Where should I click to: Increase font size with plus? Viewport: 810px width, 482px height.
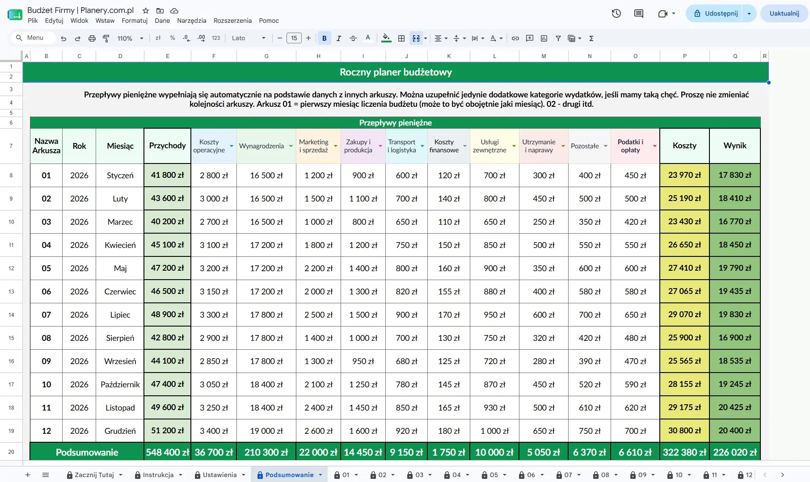308,38
